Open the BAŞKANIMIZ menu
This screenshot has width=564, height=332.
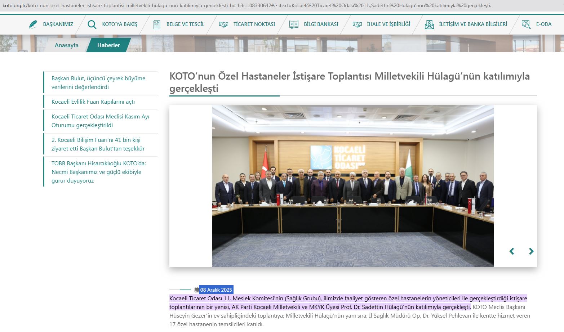click(58, 24)
